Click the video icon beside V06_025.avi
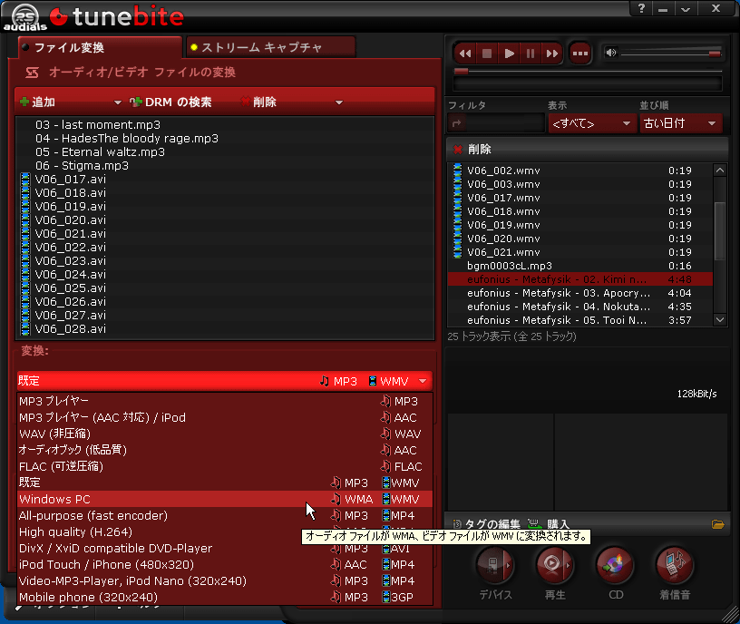The image size is (740, 624). [x=25, y=288]
